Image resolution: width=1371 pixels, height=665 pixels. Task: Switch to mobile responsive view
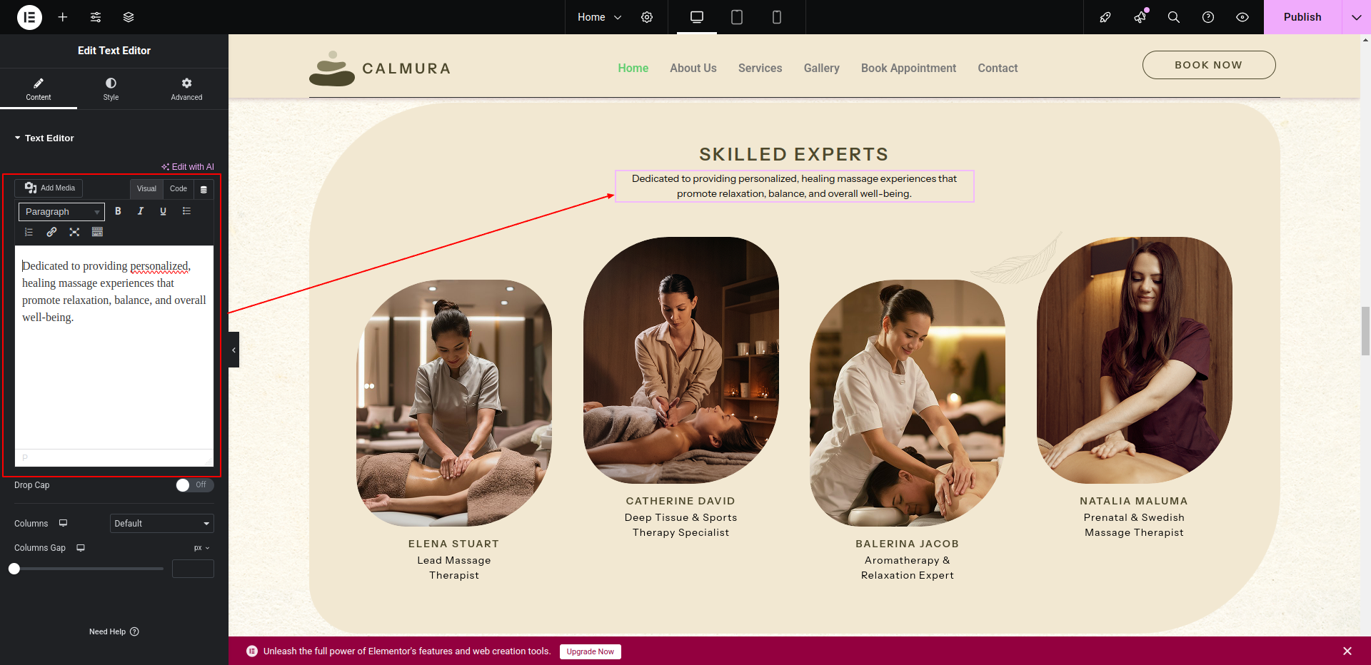[x=777, y=17]
